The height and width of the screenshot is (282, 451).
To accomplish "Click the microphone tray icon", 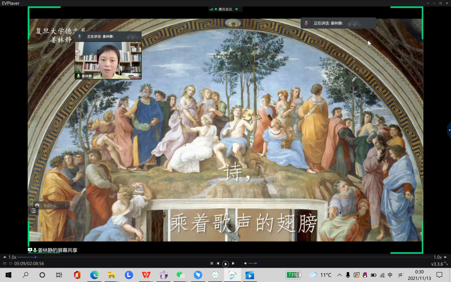I will coord(348,275).
